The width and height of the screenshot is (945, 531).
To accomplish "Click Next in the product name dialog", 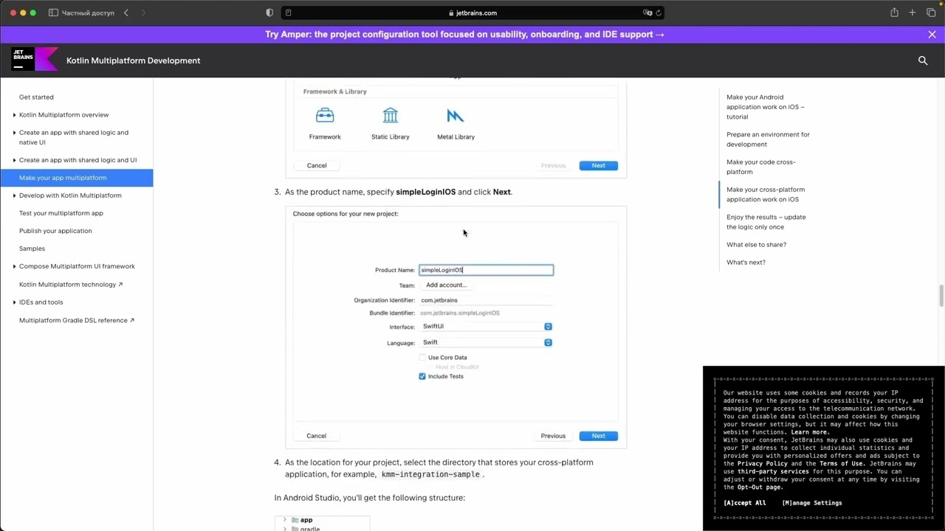I will (598, 436).
